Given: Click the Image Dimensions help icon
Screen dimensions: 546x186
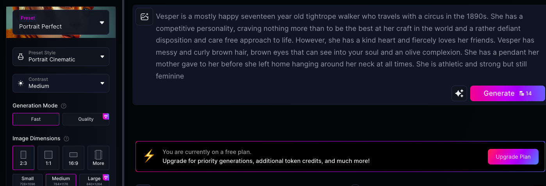Looking at the screenshot, I should click(x=66, y=139).
